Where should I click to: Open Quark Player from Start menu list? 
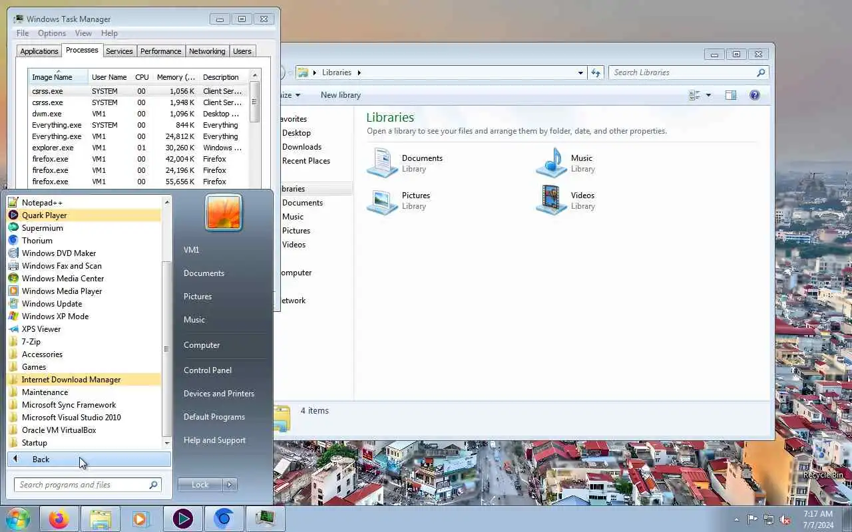84,215
